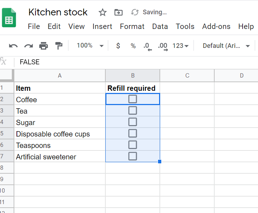Image resolution: width=258 pixels, height=213 pixels.
Task: Mark Teaspoons as needing refill
Action: (x=133, y=145)
